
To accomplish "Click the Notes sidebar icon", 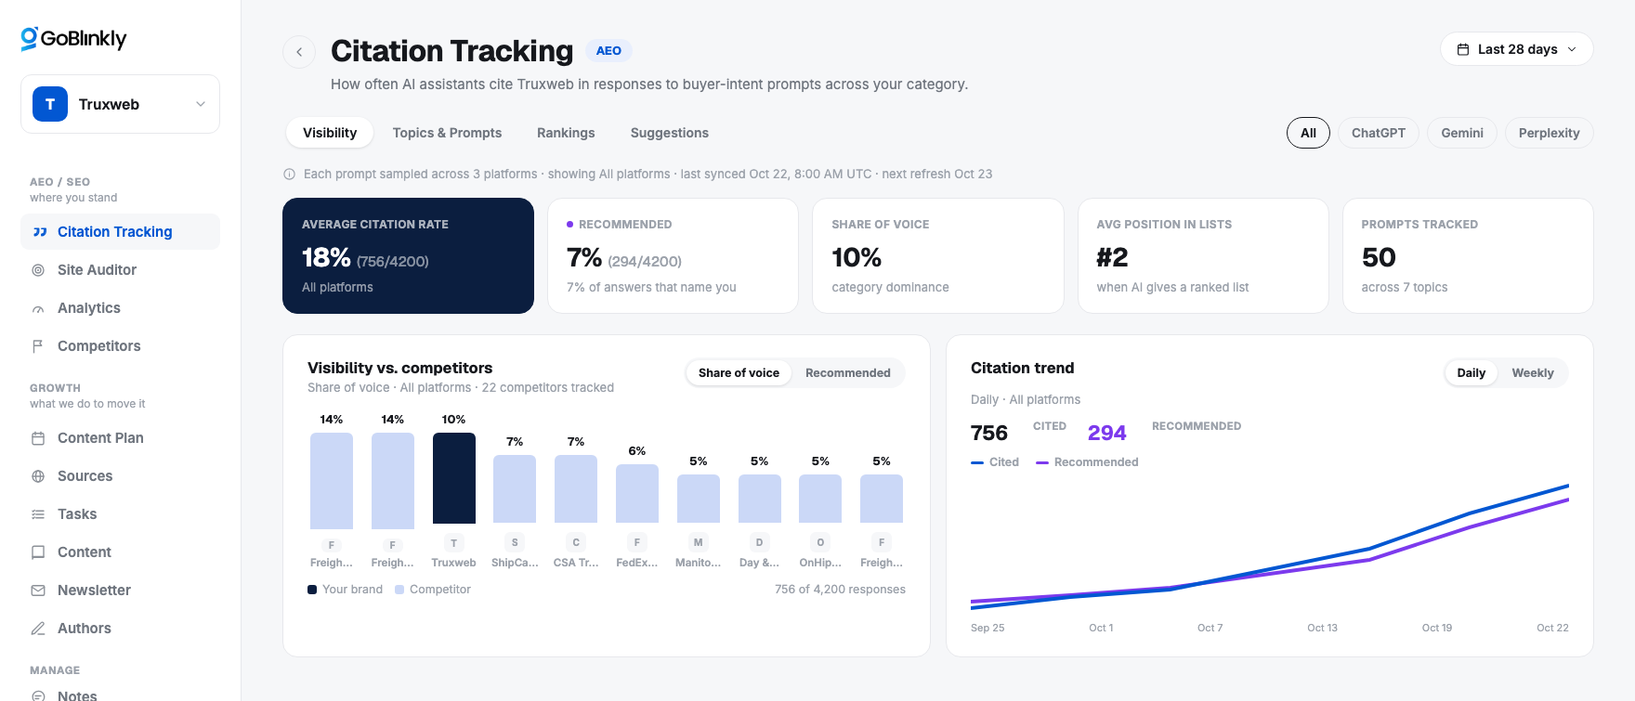I will 38,695.
